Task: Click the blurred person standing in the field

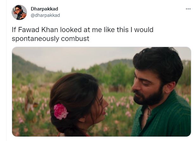Action: [29, 99]
